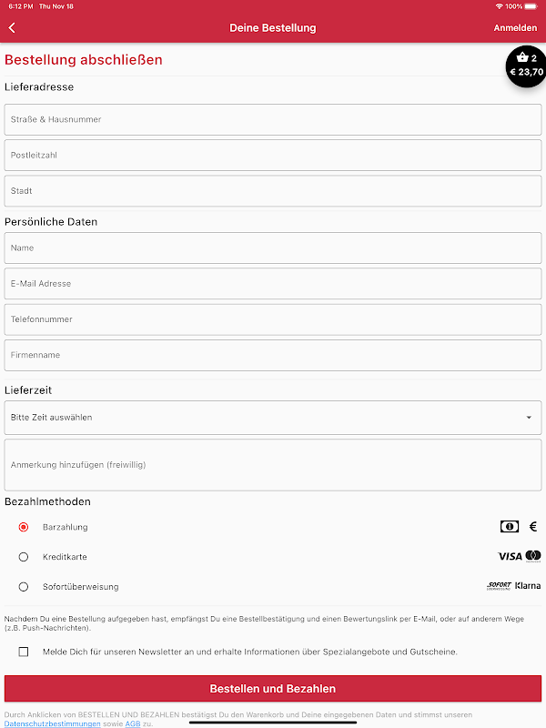
Task: Tap the back arrow icon
Action: tap(12, 28)
